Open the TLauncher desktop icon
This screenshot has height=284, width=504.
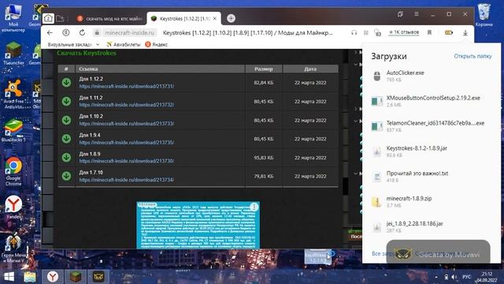pos(13,54)
